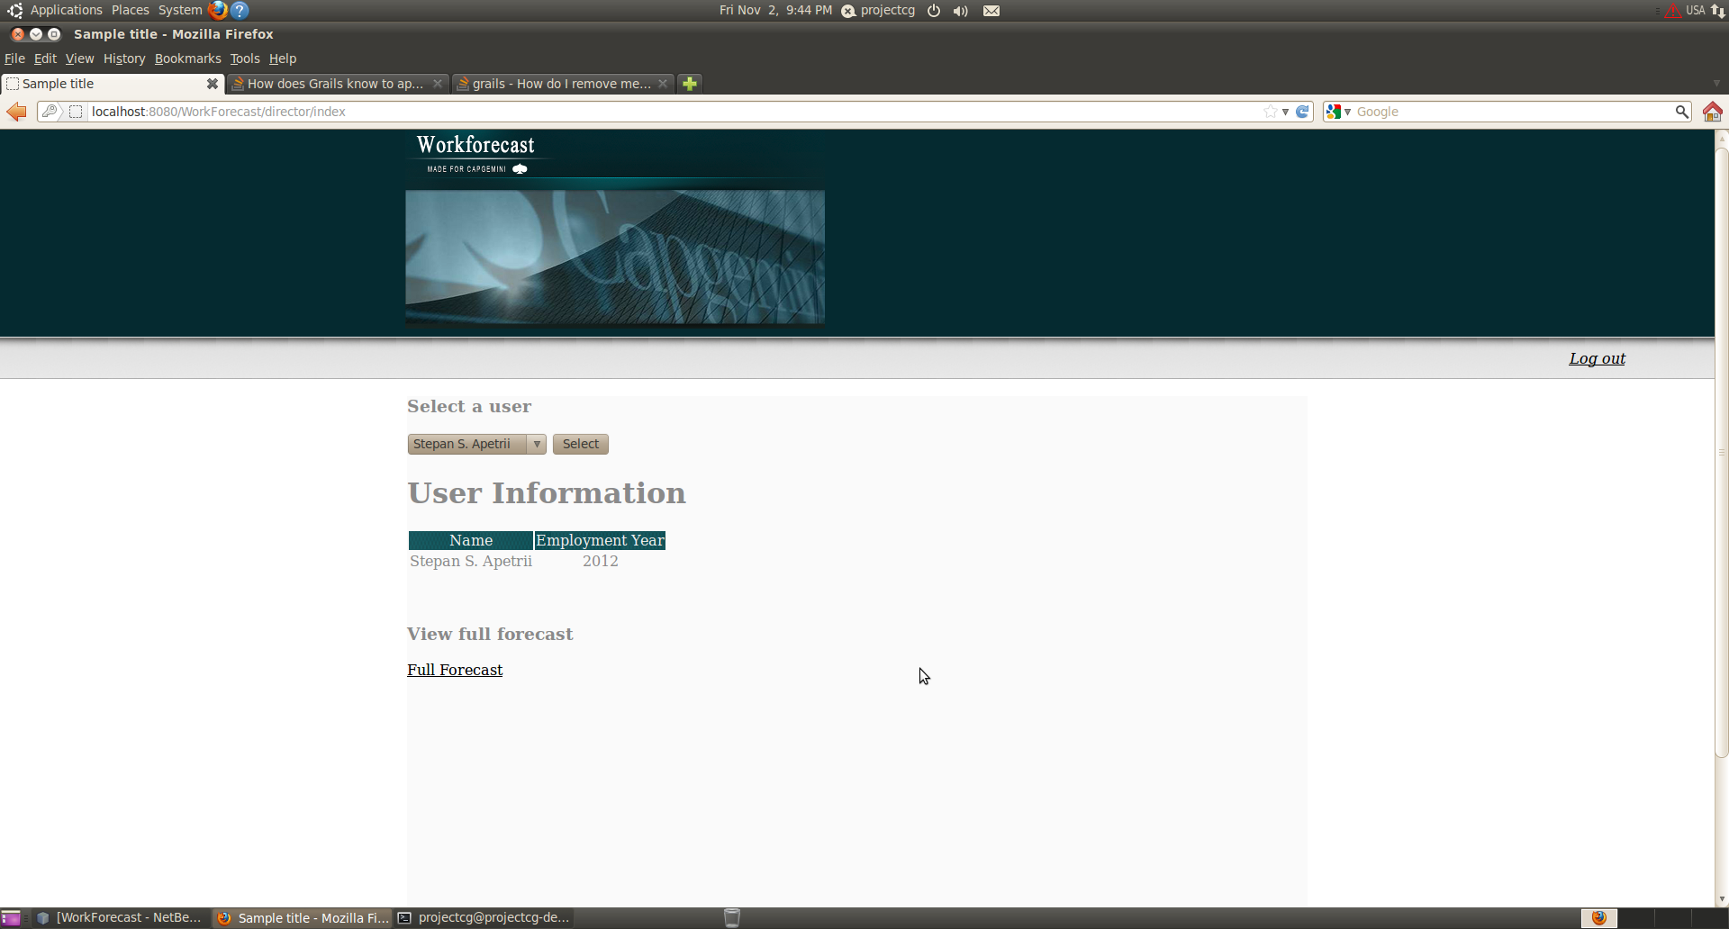Click the show desktop icon in bottom panel

click(x=11, y=918)
